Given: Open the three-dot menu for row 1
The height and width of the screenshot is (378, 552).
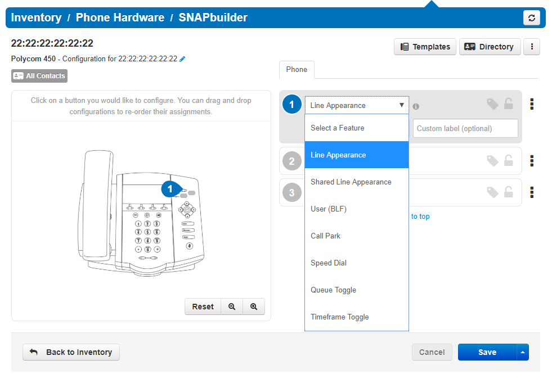Looking at the screenshot, I should 532,104.
